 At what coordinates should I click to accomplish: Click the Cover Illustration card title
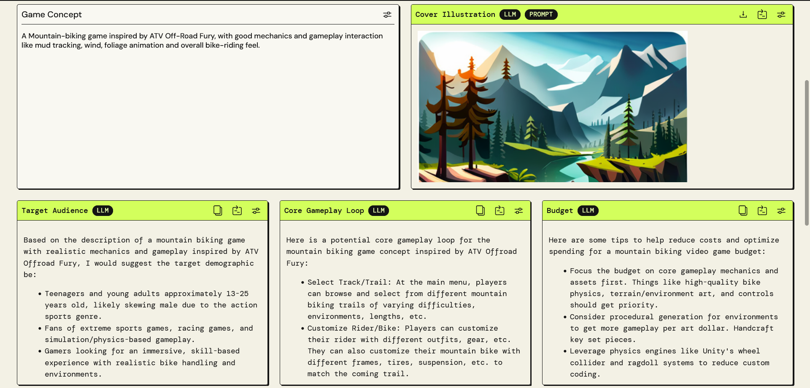455,15
